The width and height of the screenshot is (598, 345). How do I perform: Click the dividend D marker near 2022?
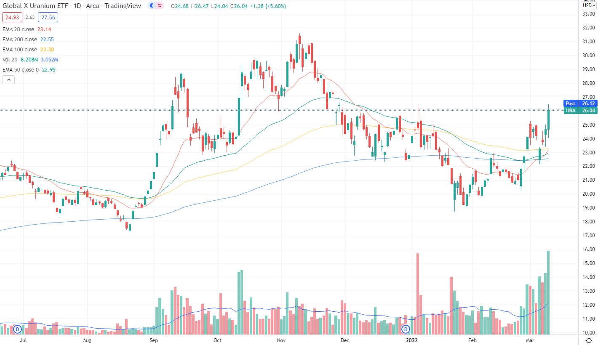406,329
